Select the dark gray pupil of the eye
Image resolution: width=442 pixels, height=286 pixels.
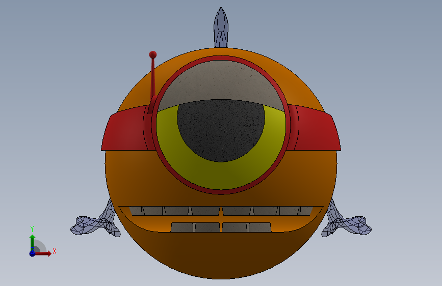[x=221, y=131]
